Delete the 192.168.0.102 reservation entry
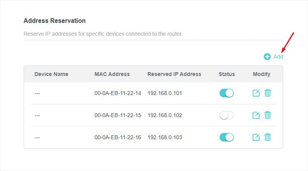The width and height of the screenshot is (308, 171). coord(268,115)
